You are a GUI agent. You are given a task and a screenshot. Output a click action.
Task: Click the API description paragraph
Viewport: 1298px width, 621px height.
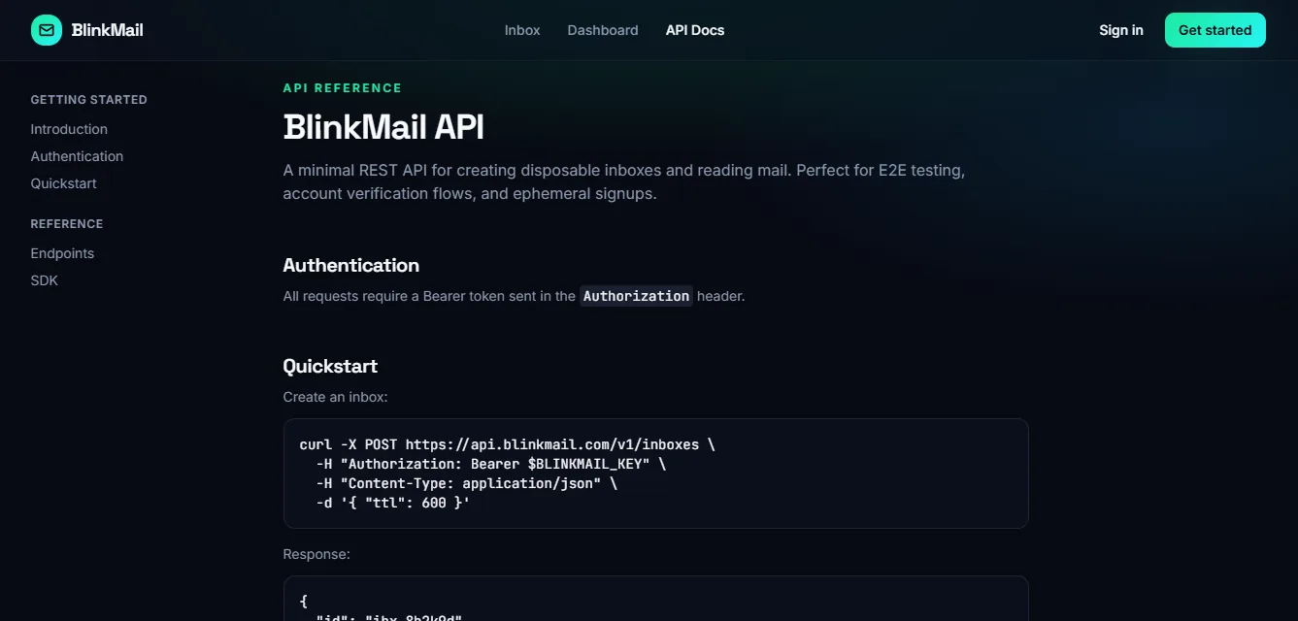[624, 181]
